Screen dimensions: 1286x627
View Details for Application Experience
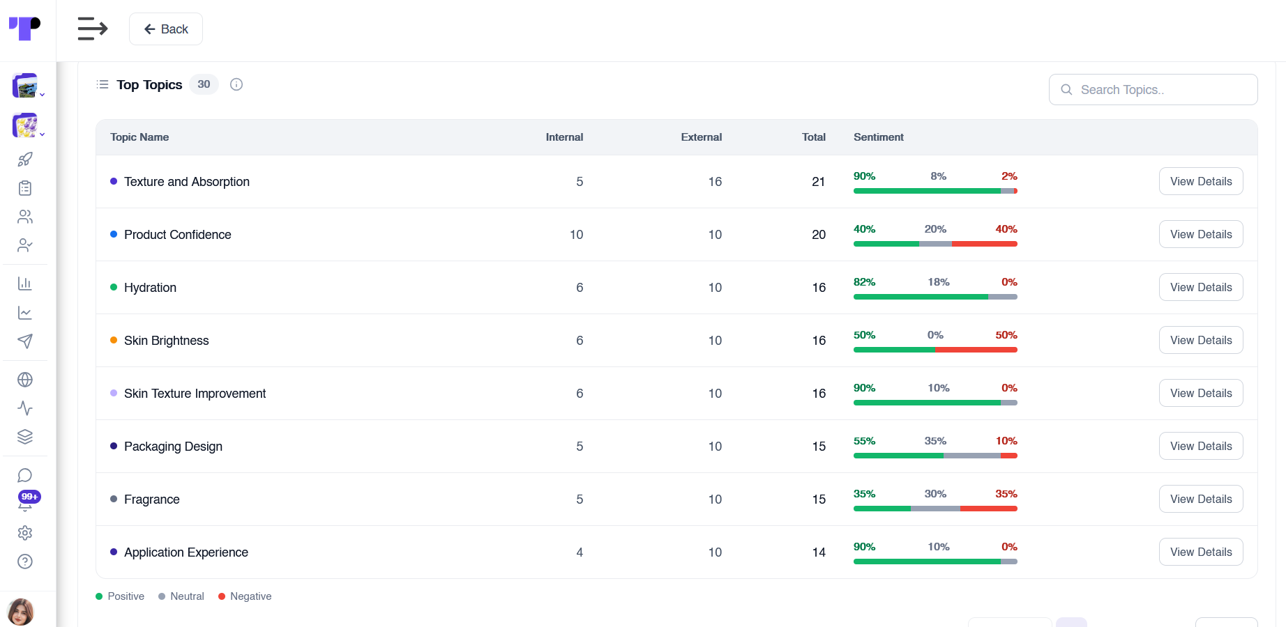click(1201, 552)
